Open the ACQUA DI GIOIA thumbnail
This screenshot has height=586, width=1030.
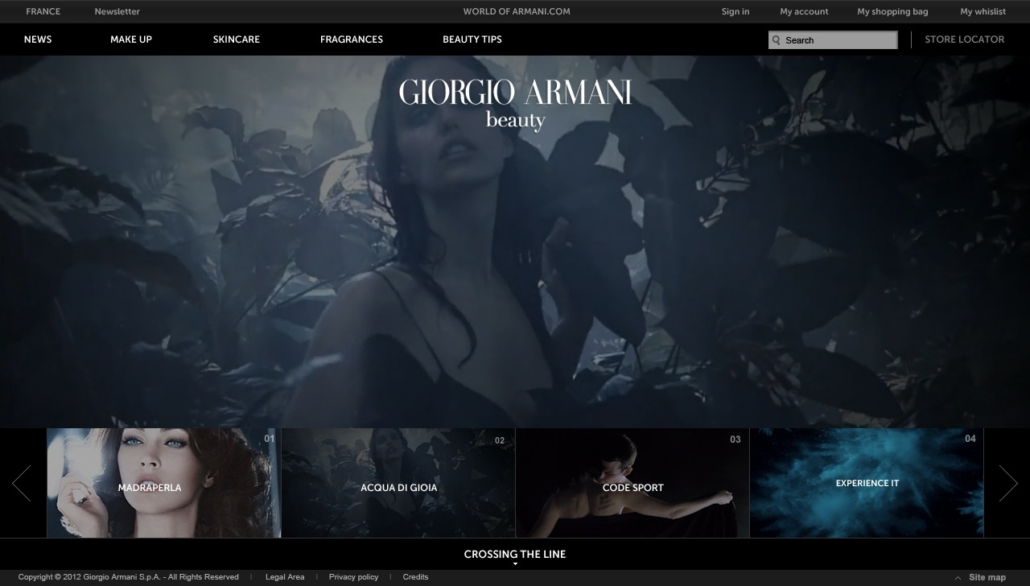(398, 483)
